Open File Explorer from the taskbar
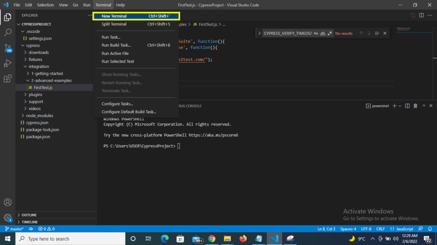Image resolution: width=437 pixels, height=245 pixels. pyautogui.click(x=227, y=239)
